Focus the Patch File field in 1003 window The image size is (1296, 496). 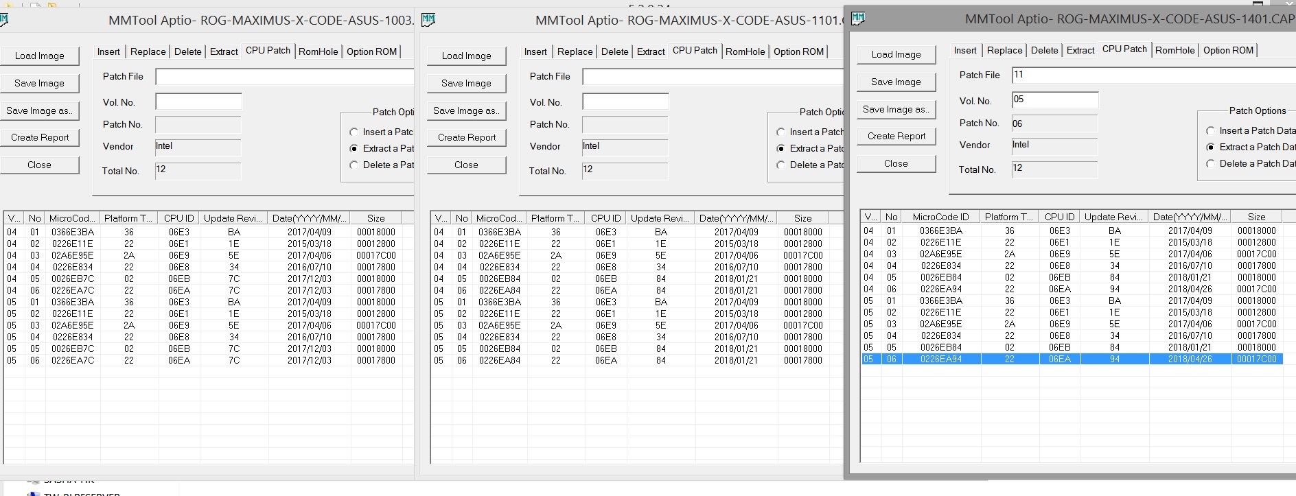(285, 76)
